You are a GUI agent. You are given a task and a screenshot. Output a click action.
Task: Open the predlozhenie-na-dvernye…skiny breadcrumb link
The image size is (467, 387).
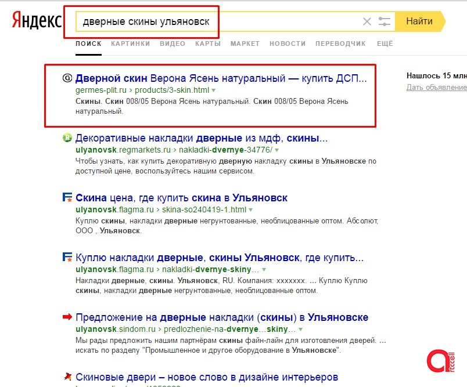tap(229, 330)
